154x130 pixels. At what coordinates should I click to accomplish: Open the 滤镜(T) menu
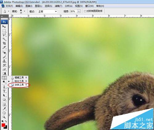[x=59, y=6]
